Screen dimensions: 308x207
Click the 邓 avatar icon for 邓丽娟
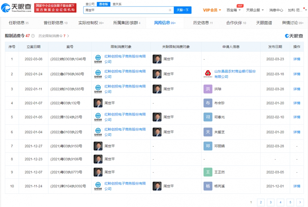208,146
